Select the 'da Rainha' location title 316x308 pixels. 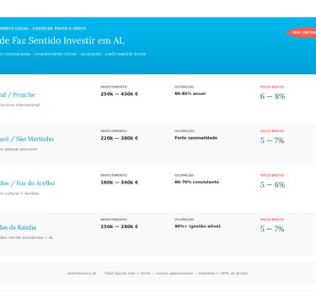pyautogui.click(x=19, y=227)
